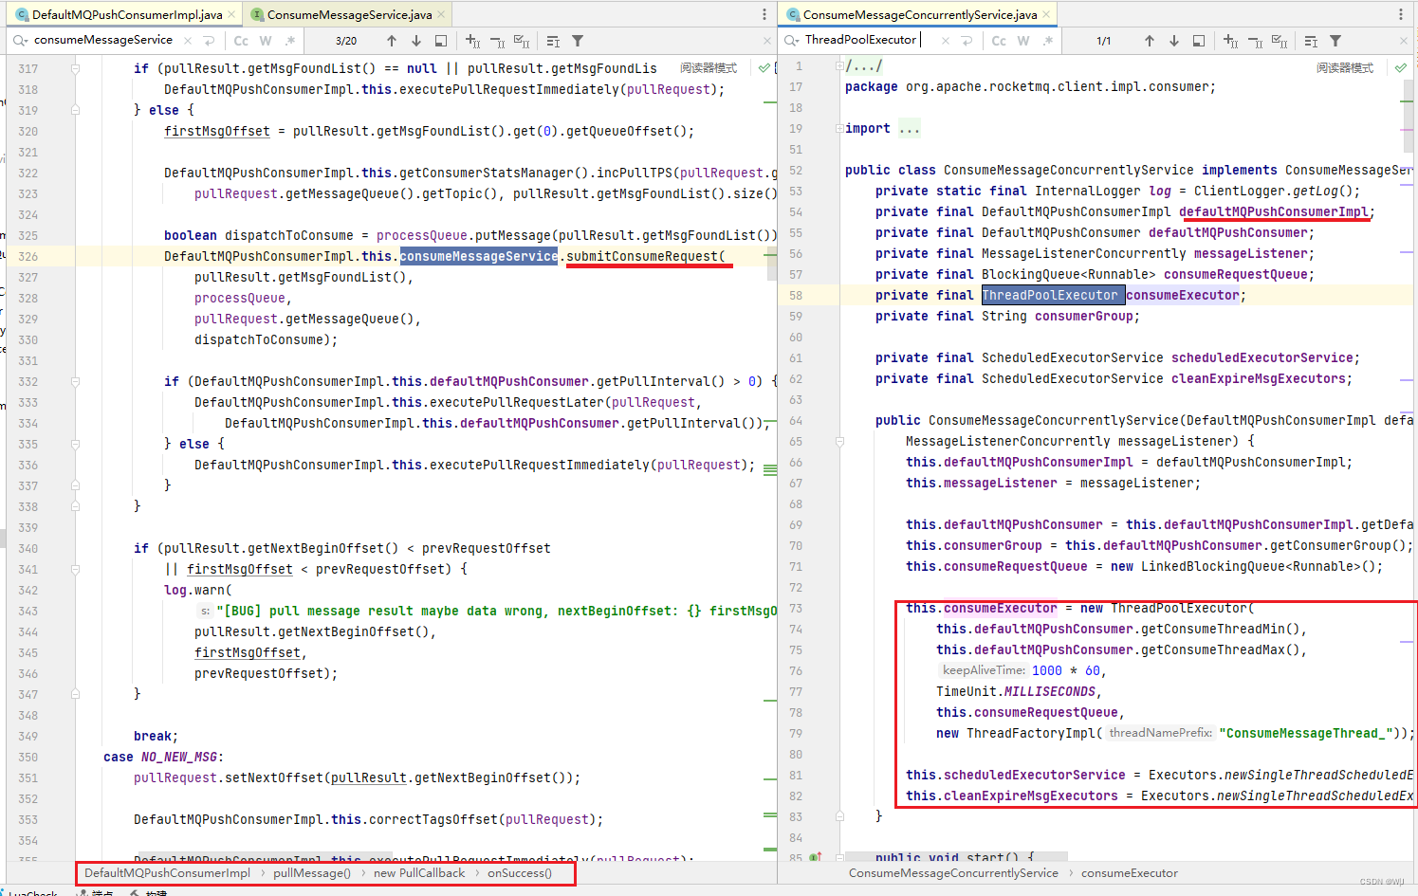Image resolution: width=1418 pixels, height=896 pixels.
Task: Toggle regex in right search bar
Action: [1048, 41]
